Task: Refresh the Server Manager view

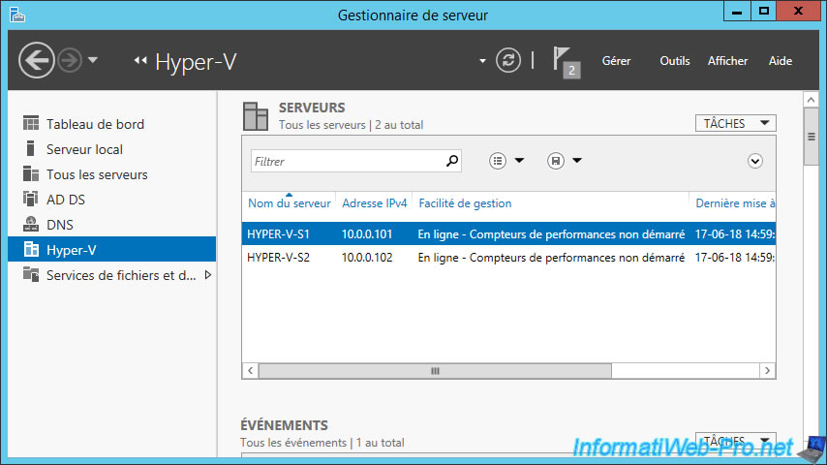Action: pyautogui.click(x=507, y=60)
